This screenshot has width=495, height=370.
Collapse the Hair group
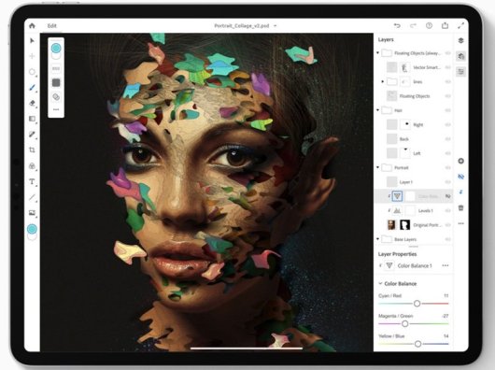378,110
